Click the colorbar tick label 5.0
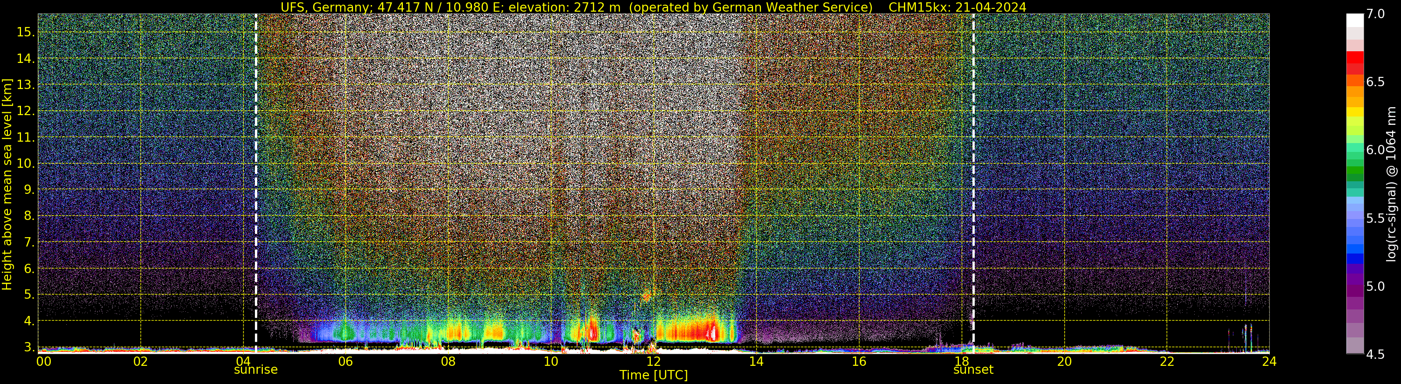This screenshot has height=384, width=1401. pyautogui.click(x=1375, y=286)
